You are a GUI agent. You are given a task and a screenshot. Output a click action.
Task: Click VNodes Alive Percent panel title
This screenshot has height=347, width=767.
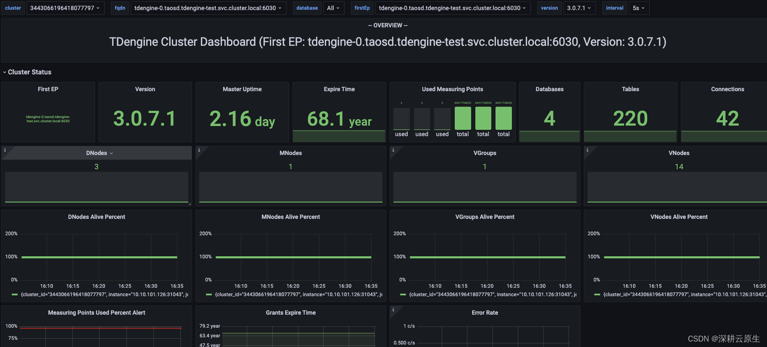click(679, 217)
